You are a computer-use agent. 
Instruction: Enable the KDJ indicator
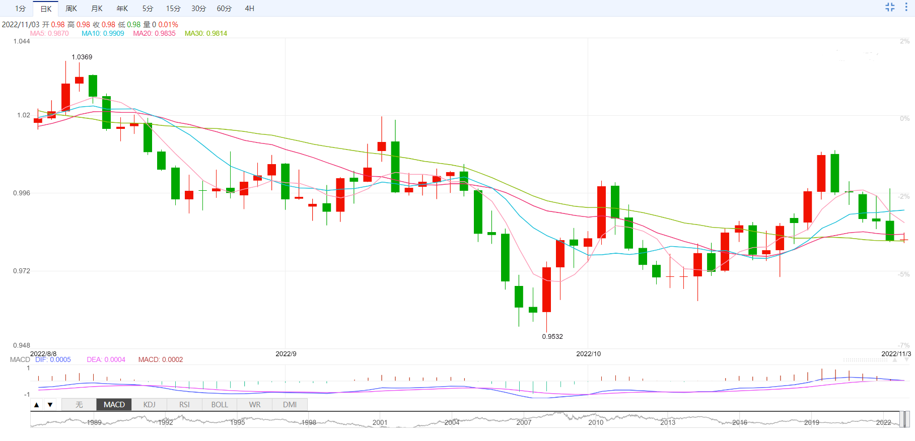click(149, 405)
